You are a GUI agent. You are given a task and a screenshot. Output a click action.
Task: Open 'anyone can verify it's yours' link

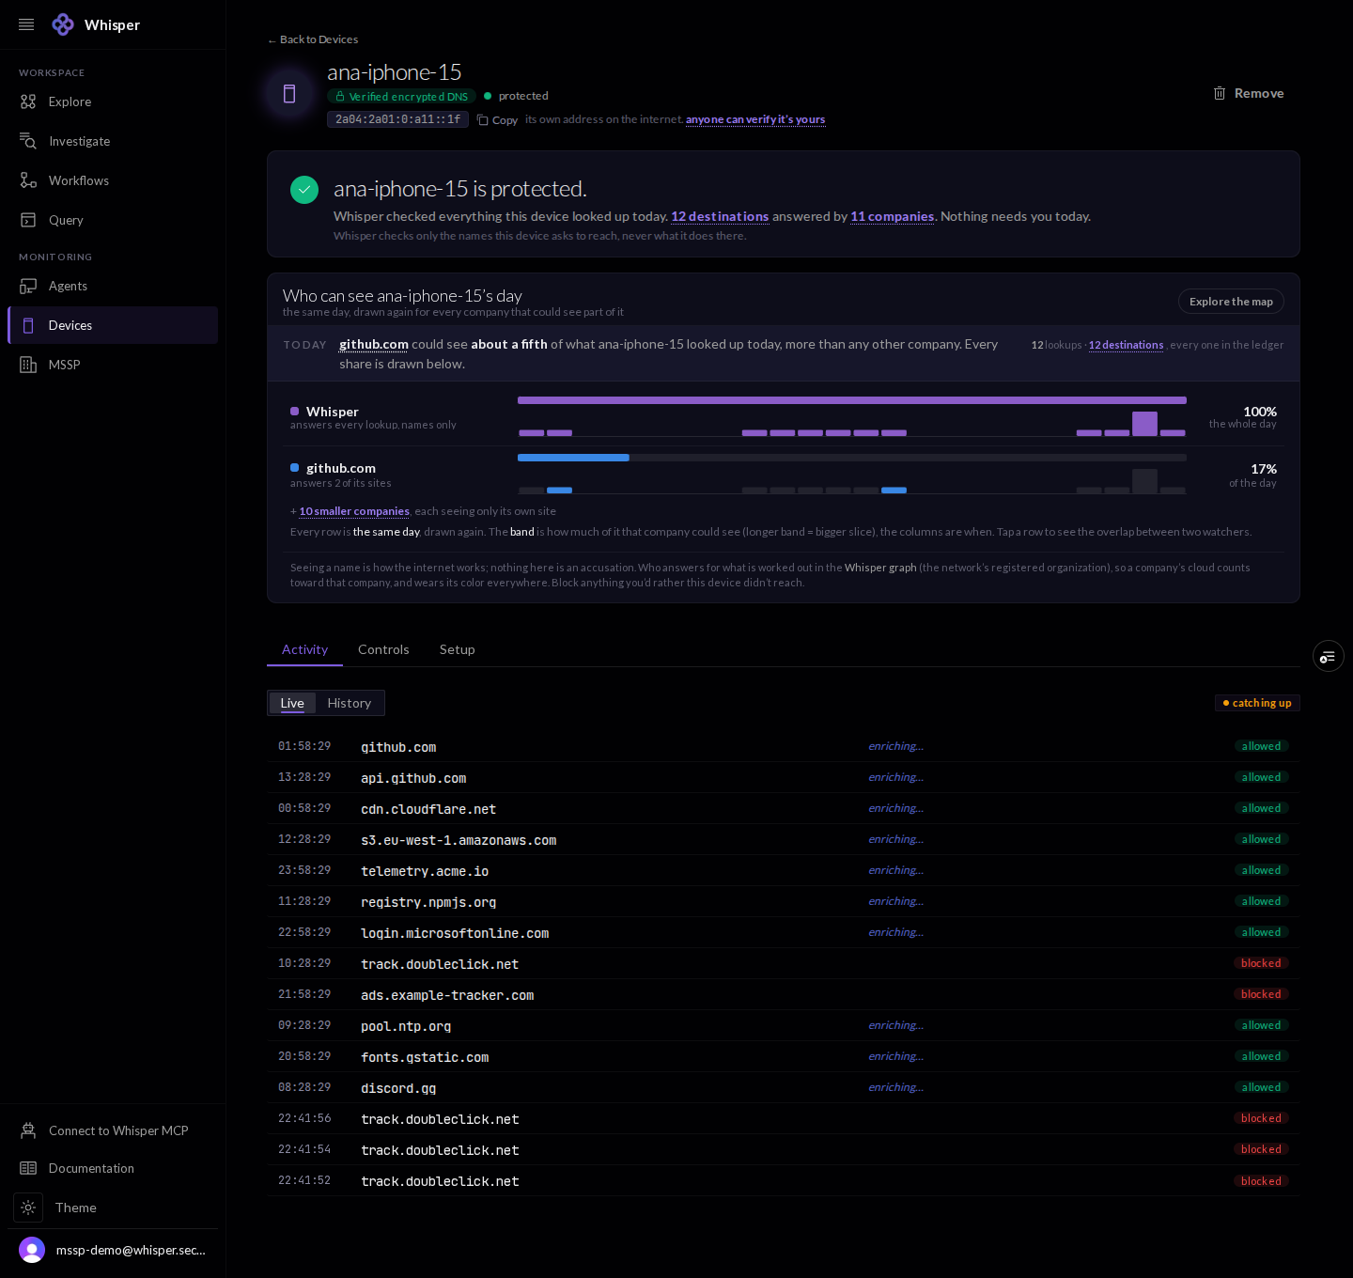[755, 119]
